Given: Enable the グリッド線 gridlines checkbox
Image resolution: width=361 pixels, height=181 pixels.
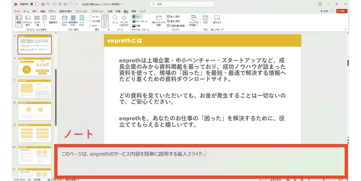Looking at the screenshot, I should pyautogui.click(x=94, y=21).
